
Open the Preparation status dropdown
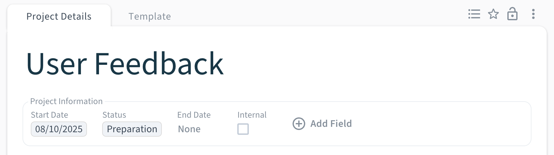point(132,129)
